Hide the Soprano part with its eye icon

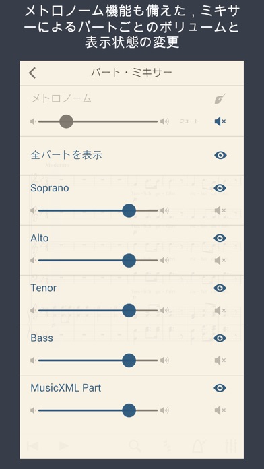(x=220, y=188)
